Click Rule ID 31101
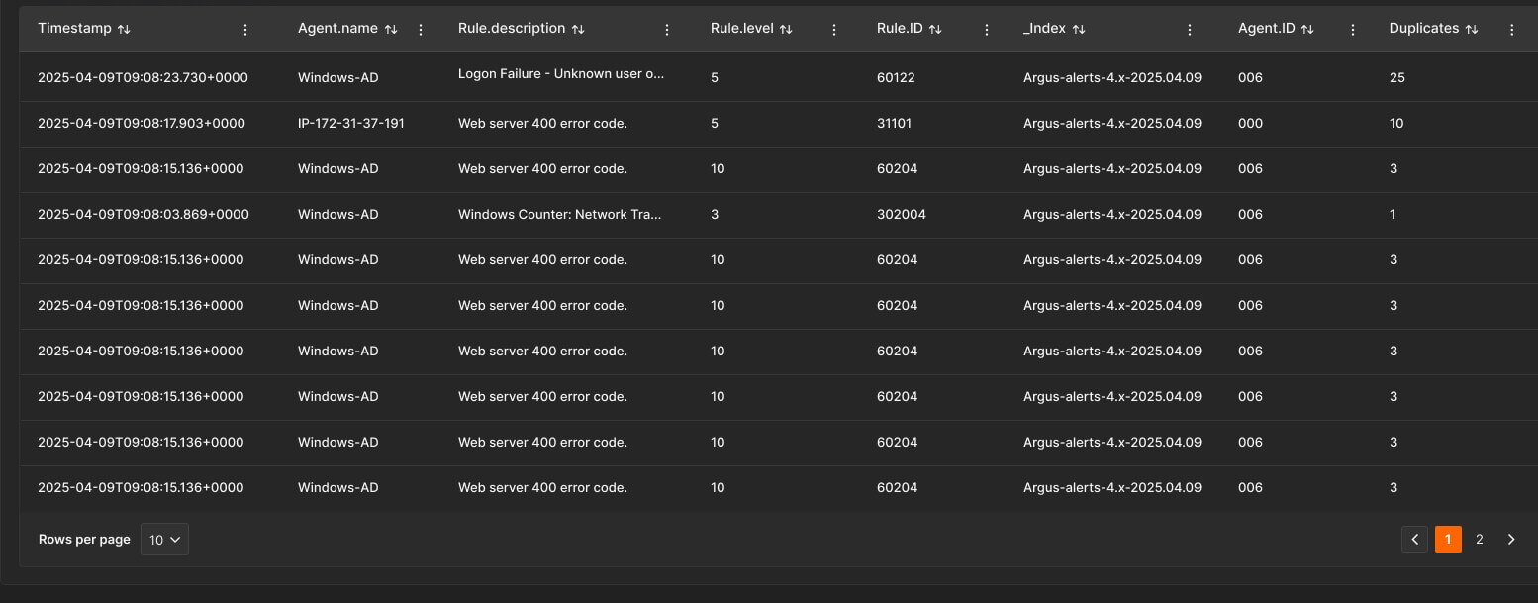Screen dimensions: 1538x603 click(894, 123)
